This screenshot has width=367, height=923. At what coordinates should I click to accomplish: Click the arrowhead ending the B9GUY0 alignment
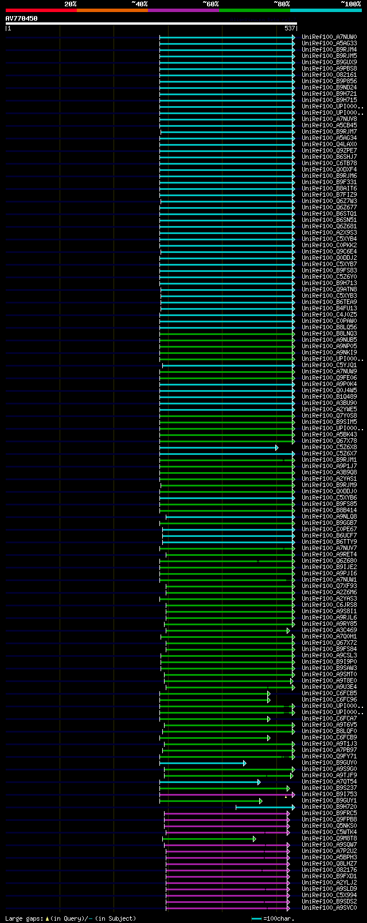(245, 763)
